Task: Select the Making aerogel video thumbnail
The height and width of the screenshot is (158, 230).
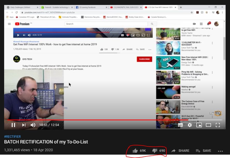Action: point(168,93)
